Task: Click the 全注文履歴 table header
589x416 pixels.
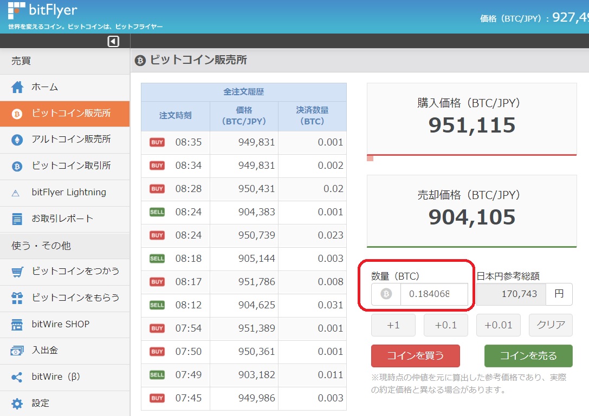Action: tap(244, 93)
